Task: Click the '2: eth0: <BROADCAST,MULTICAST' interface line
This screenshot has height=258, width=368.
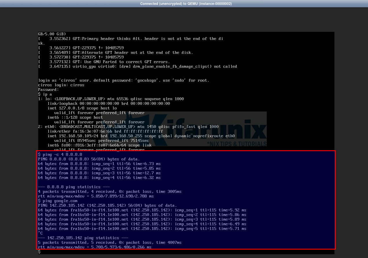Action: click(128, 127)
